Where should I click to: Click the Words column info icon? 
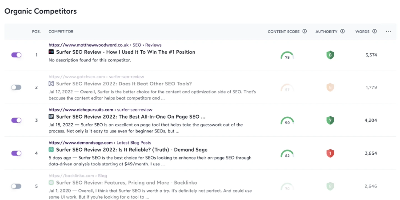click(375, 32)
